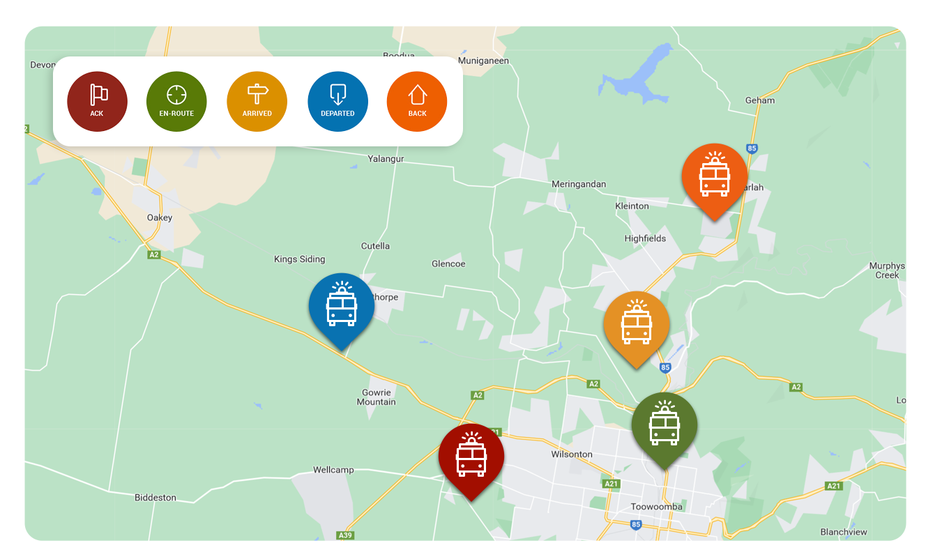Image resolution: width=926 pixels, height=559 pixels.
Task: Click the Highfields place name
Action: click(x=645, y=238)
